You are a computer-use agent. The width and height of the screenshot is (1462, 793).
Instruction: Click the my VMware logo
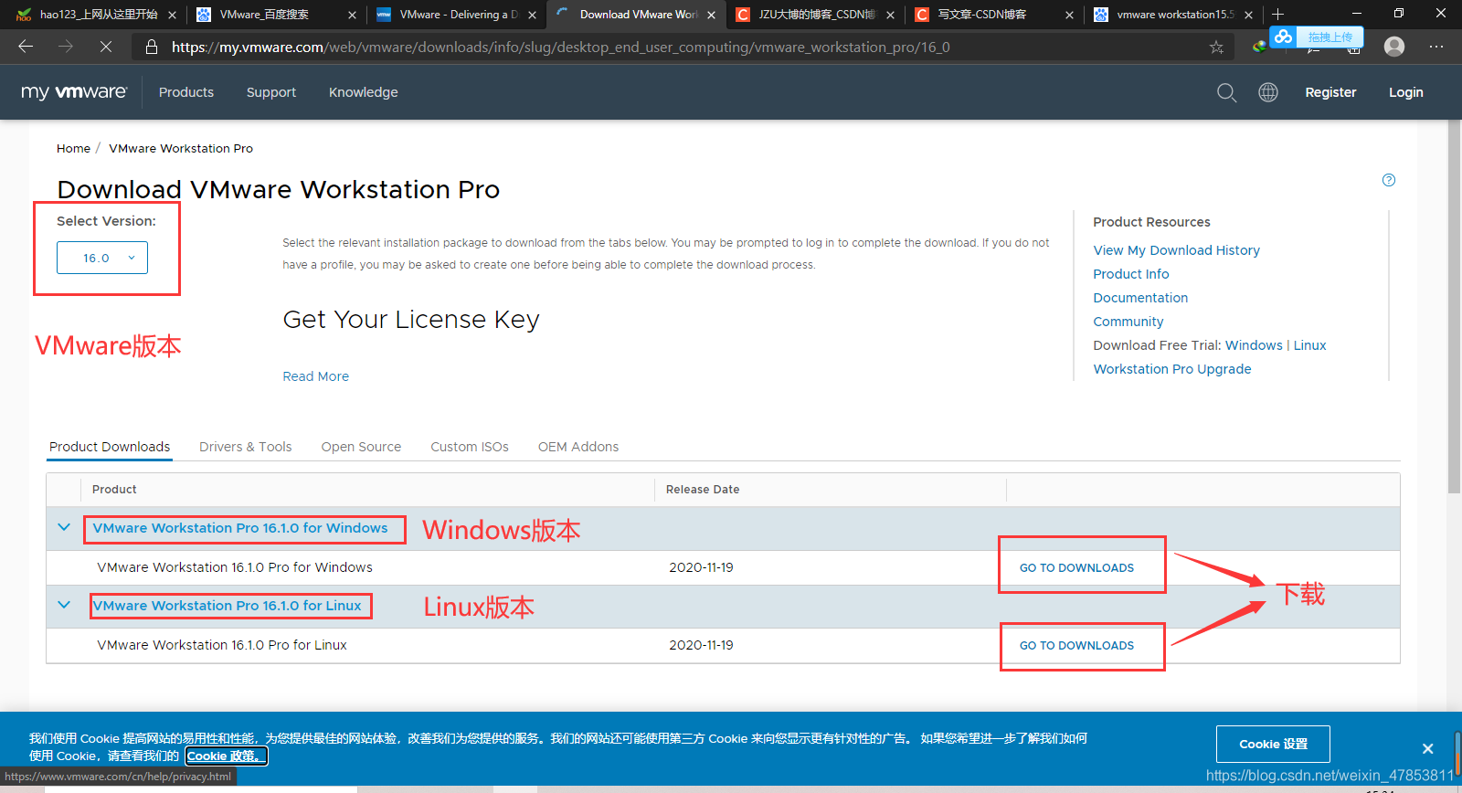pos(74,92)
